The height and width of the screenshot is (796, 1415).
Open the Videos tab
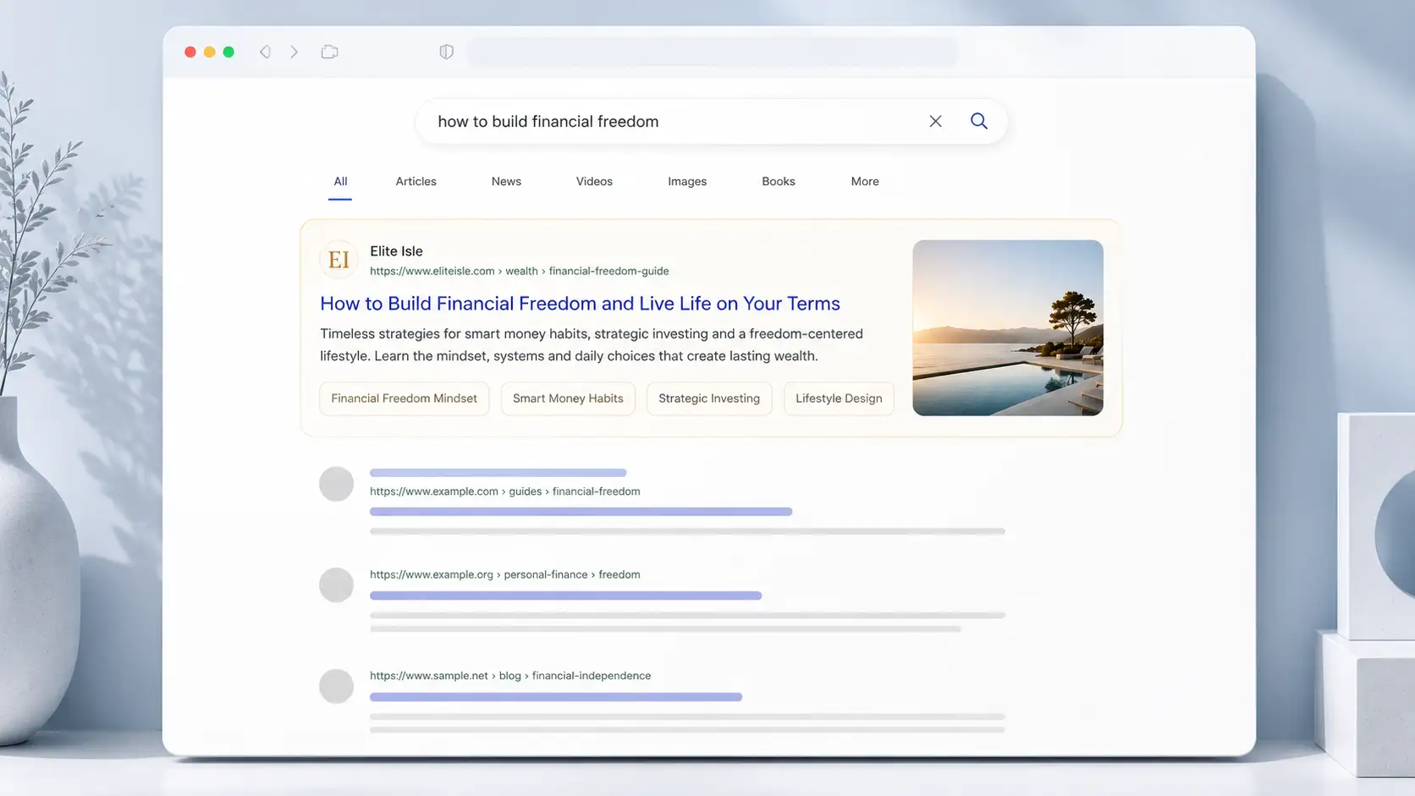click(594, 181)
